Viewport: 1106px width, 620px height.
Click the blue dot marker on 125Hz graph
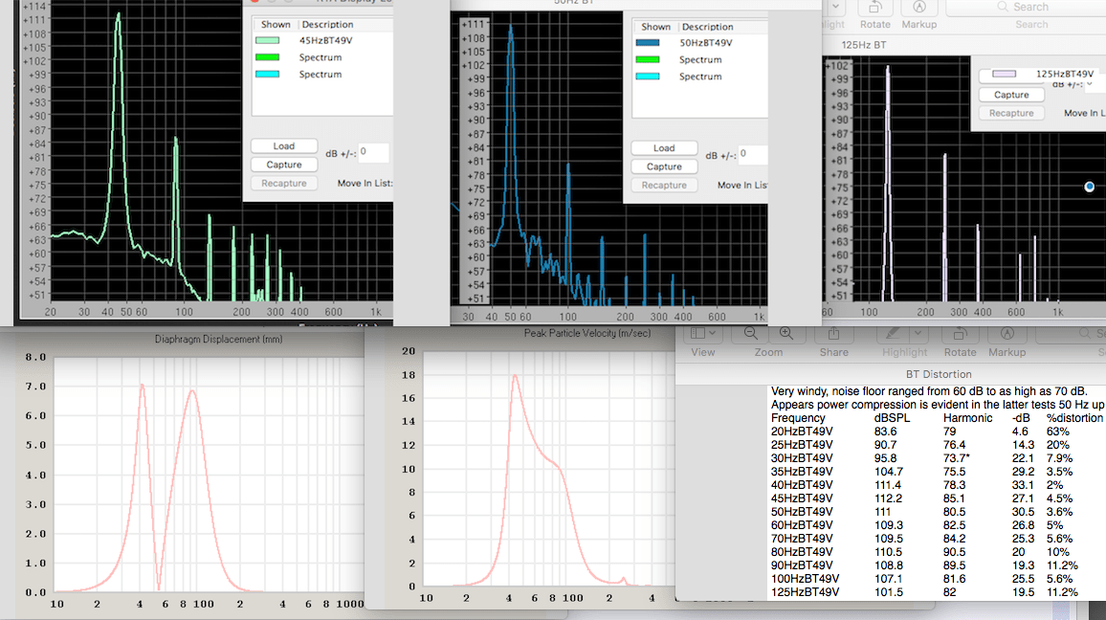tap(1089, 187)
